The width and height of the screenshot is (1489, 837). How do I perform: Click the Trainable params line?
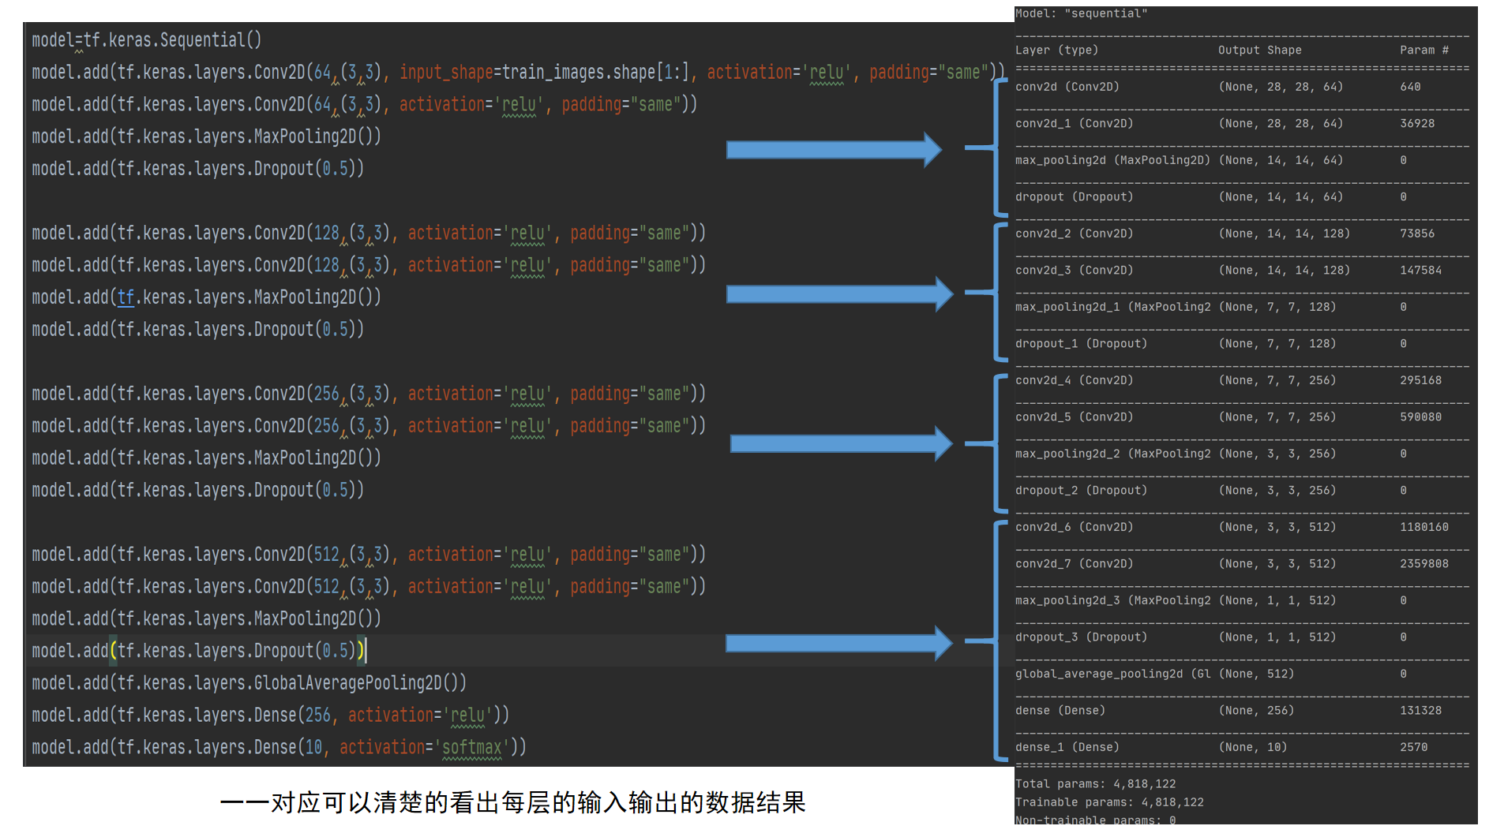(1110, 802)
